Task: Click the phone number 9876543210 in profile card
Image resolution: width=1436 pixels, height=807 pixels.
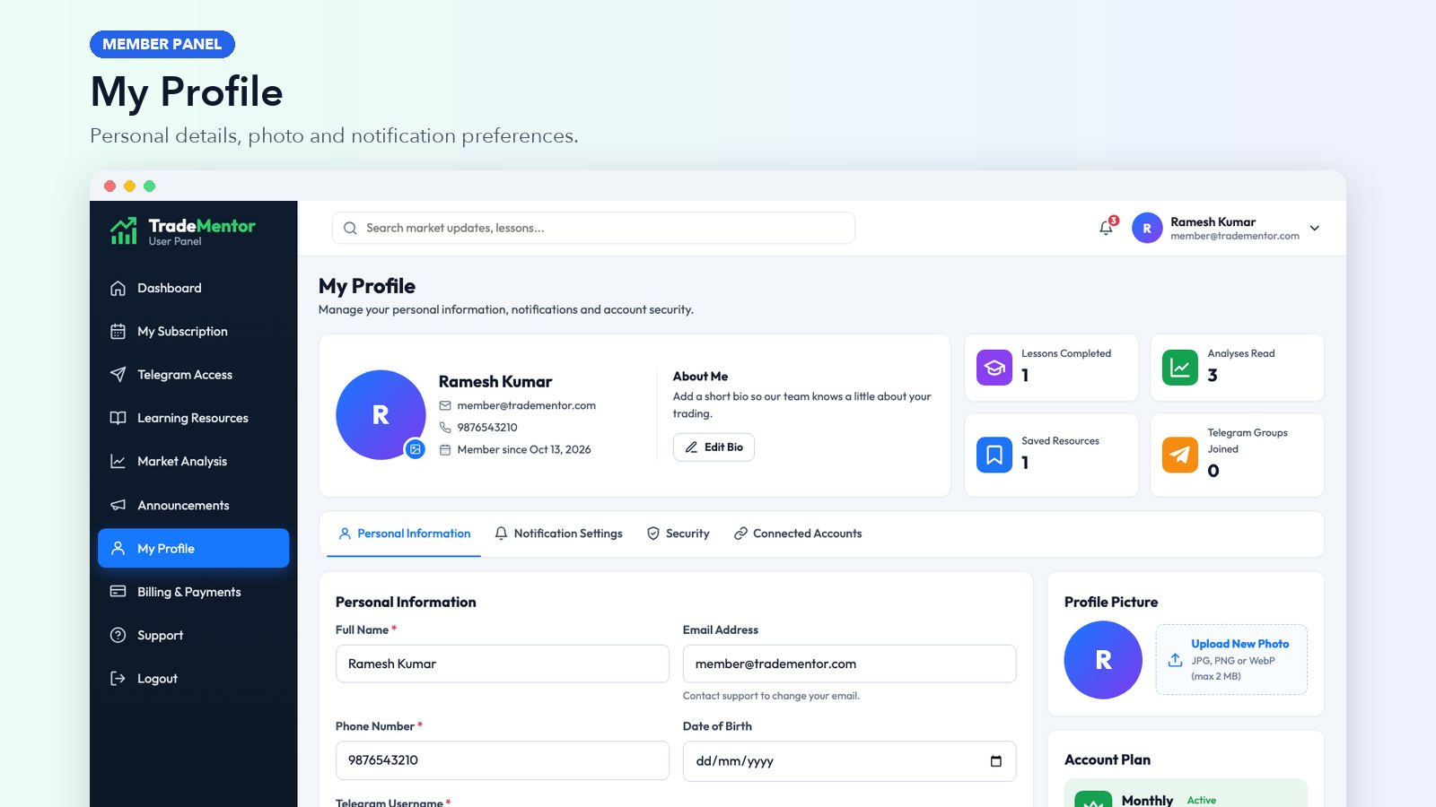Action: [487, 428]
